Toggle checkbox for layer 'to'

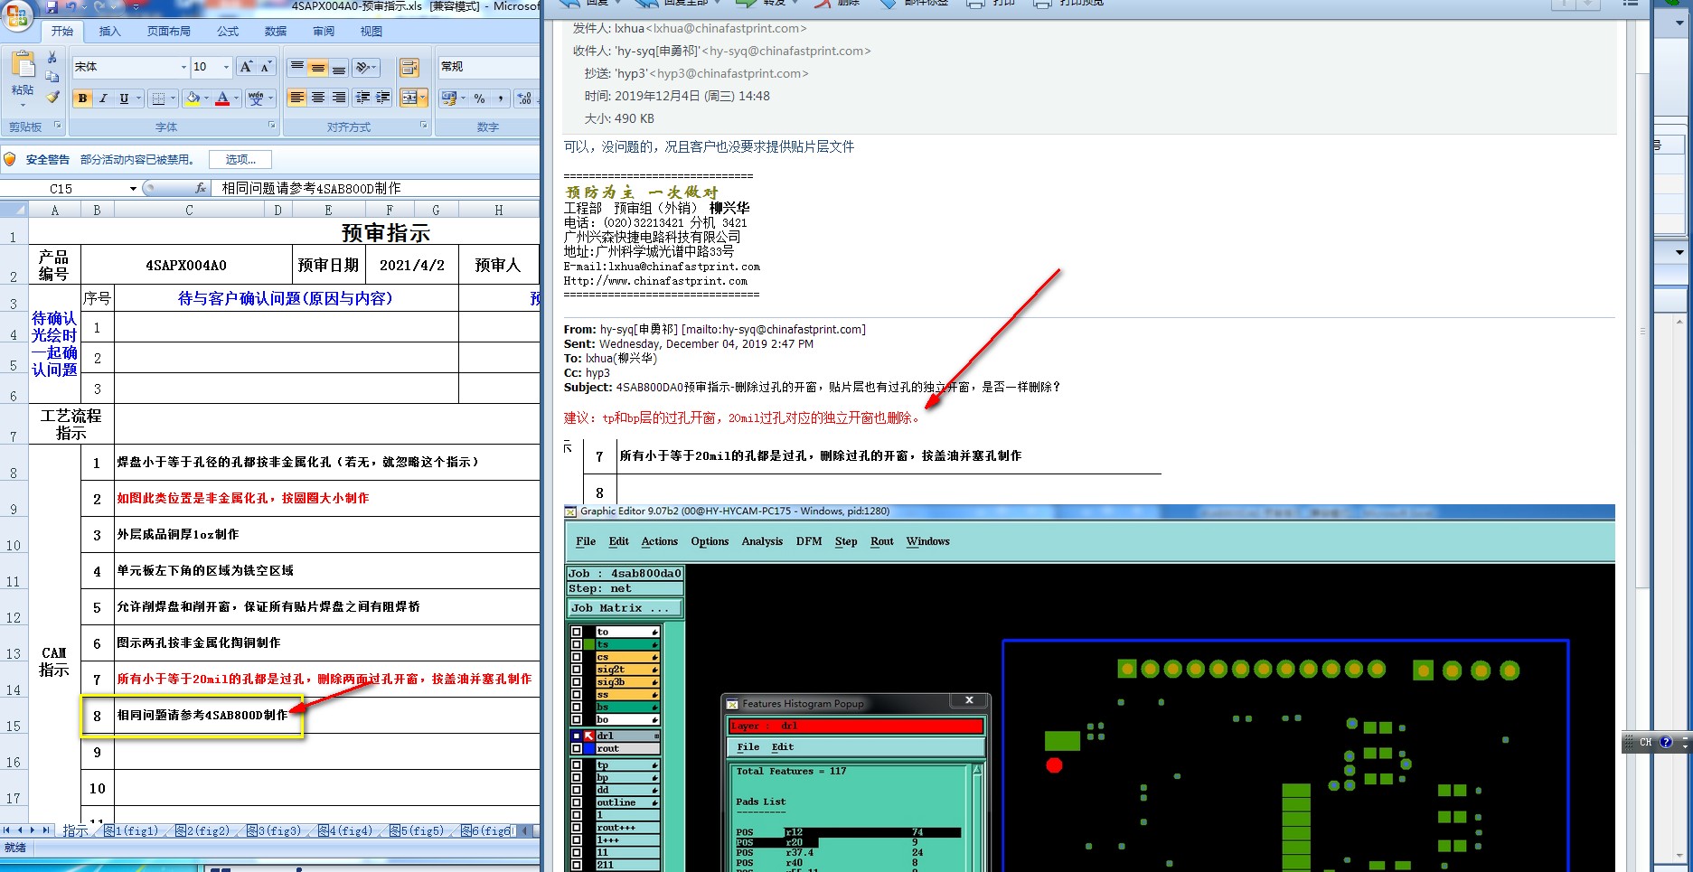(577, 632)
